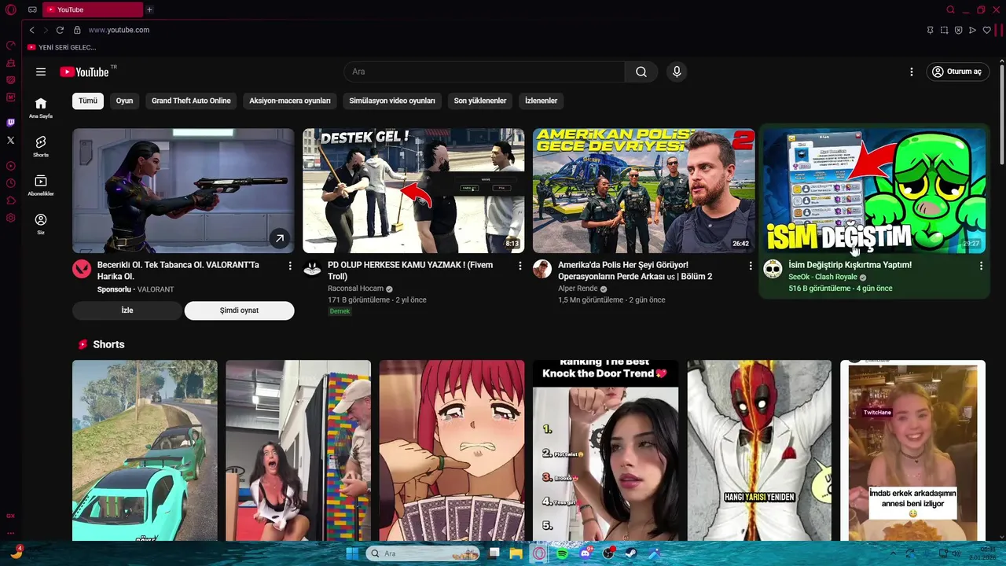This screenshot has height=566, width=1006.
Task: Select the İzlenenler chip
Action: 541,101
